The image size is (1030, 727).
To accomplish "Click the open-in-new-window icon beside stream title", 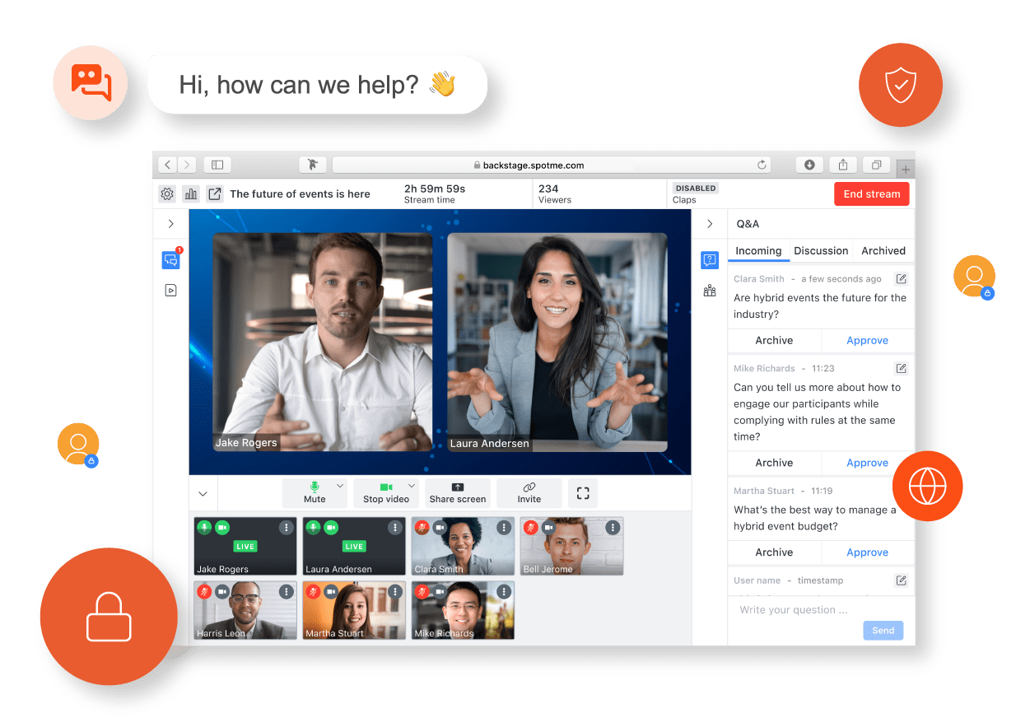I will (x=214, y=194).
